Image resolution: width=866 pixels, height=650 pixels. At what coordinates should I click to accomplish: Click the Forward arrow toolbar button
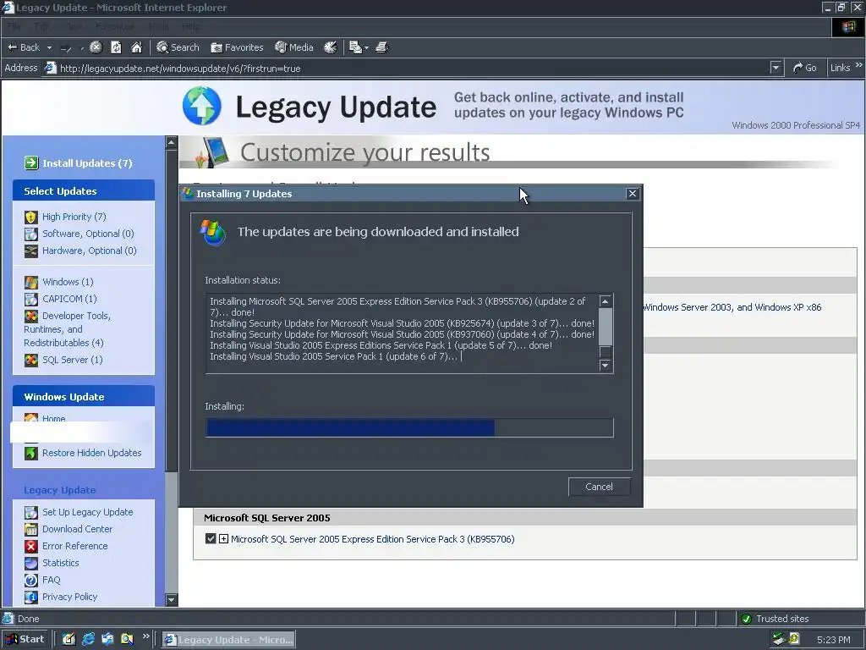point(66,47)
